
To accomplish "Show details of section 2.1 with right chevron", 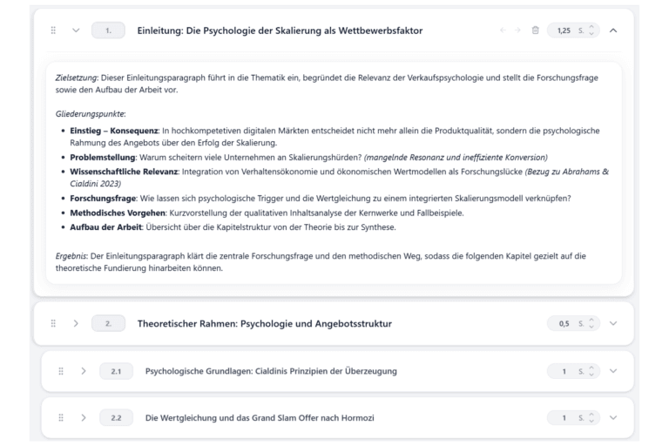I will click(613, 371).
